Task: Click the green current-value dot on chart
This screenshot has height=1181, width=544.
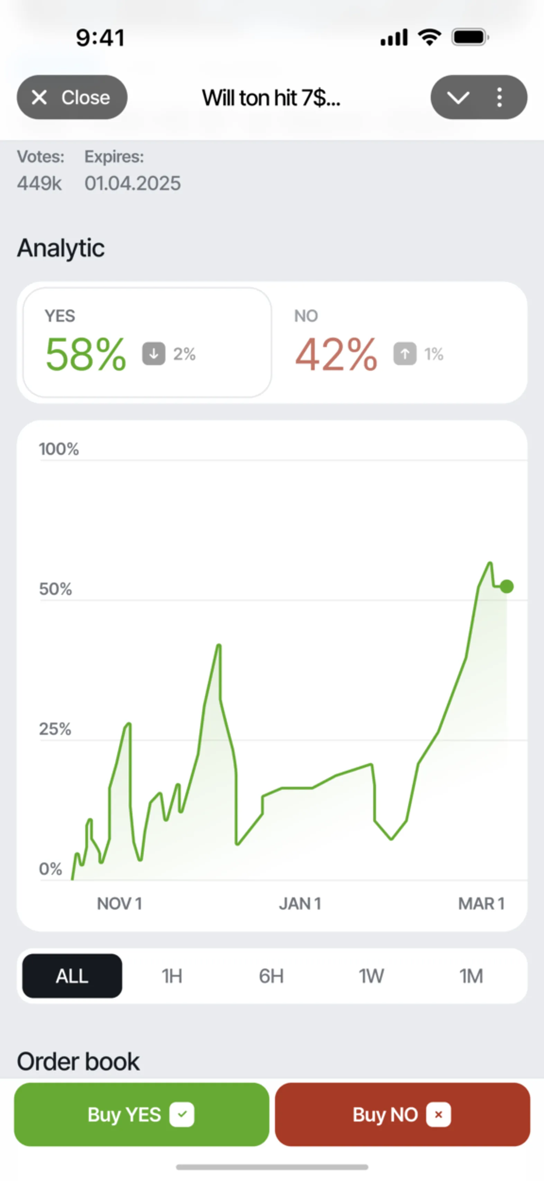Action: tap(506, 587)
